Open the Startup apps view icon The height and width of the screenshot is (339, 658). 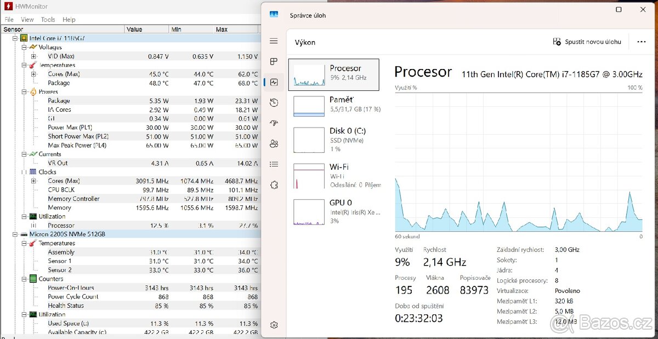click(274, 123)
